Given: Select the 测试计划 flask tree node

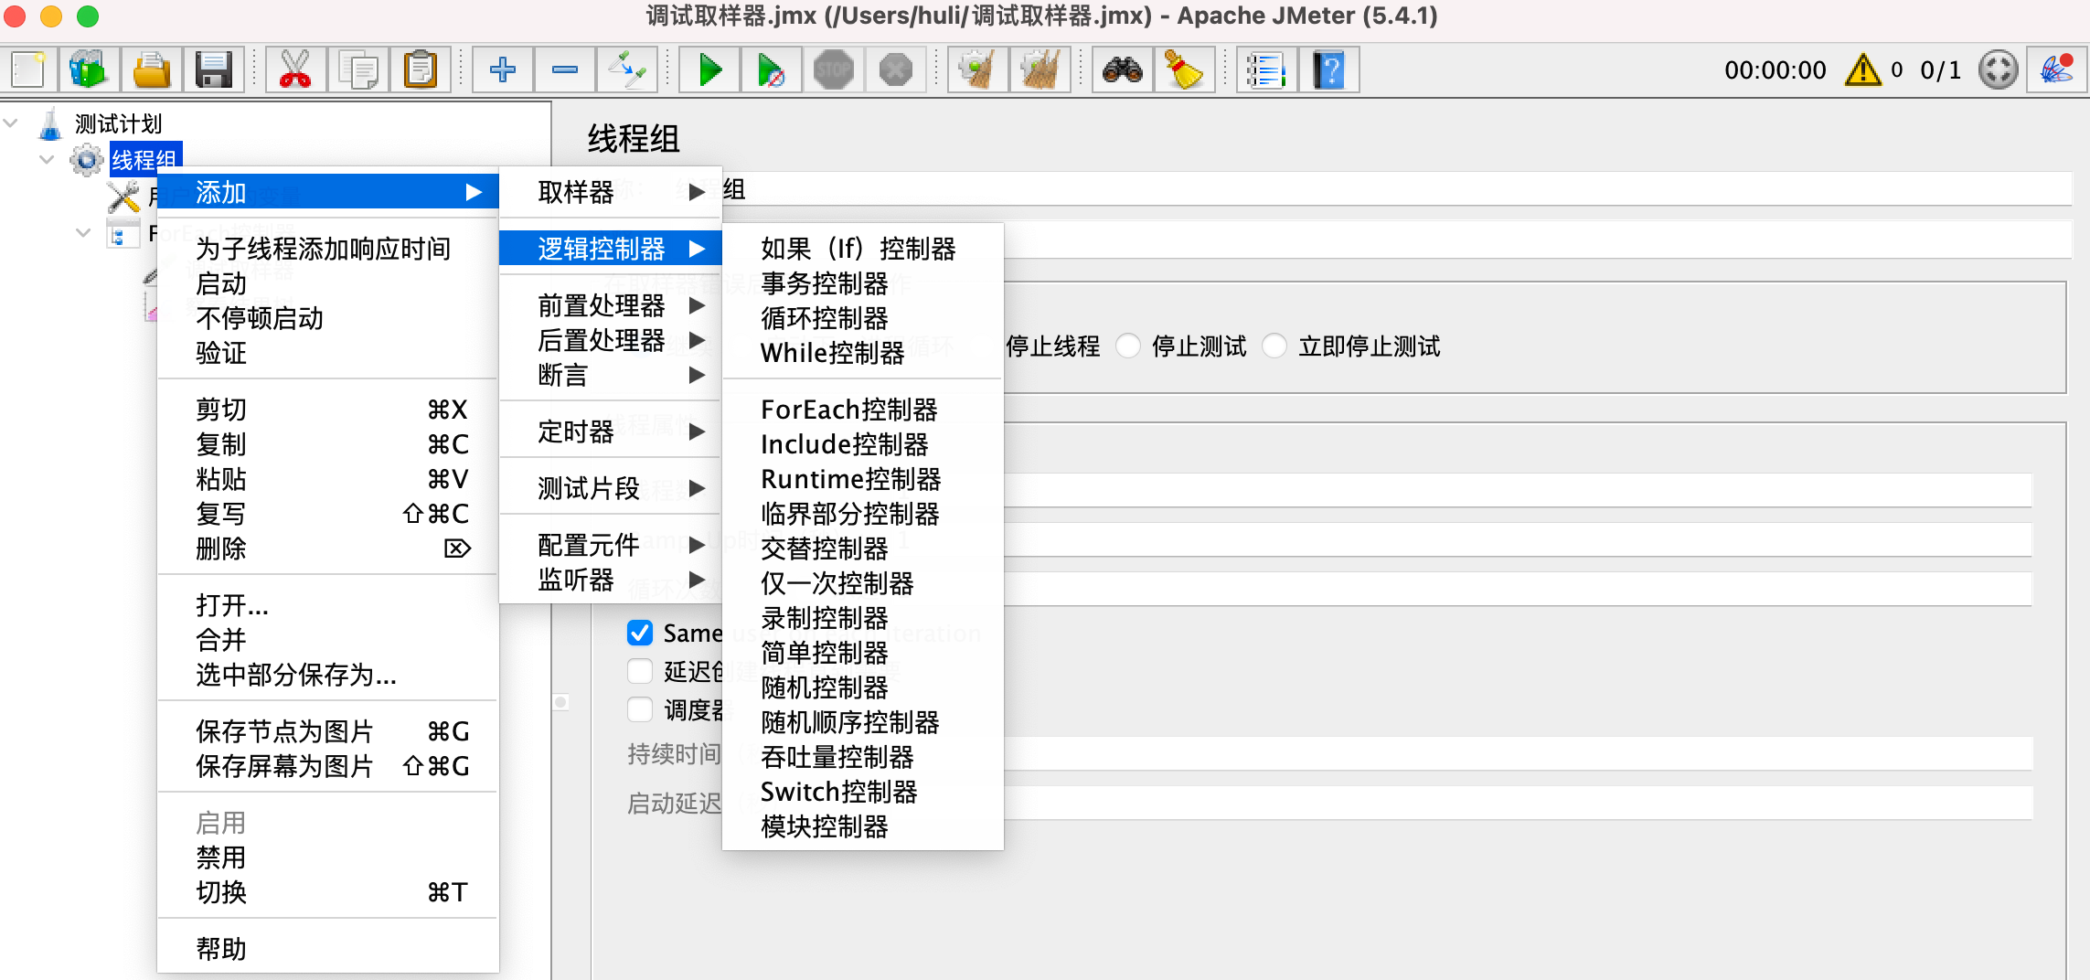Looking at the screenshot, I should click(118, 123).
